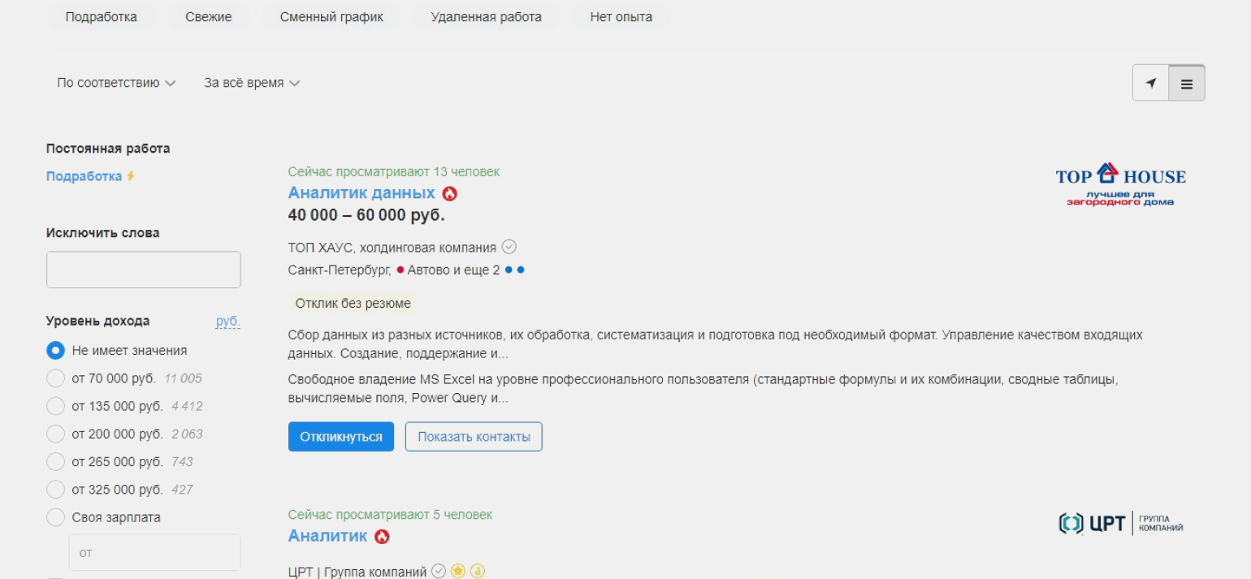The width and height of the screenshot is (1251, 579).
Task: Choose the "от 70 000 руб." salary filter
Action: pyautogui.click(x=55, y=378)
